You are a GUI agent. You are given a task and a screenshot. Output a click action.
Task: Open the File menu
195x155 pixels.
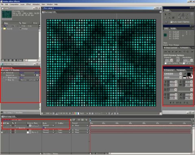(2, 4)
